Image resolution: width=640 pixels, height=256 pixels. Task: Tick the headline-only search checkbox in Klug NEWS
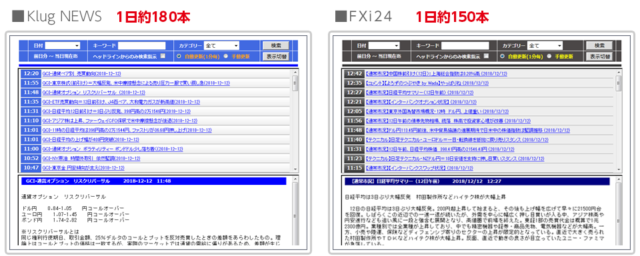(x=163, y=56)
